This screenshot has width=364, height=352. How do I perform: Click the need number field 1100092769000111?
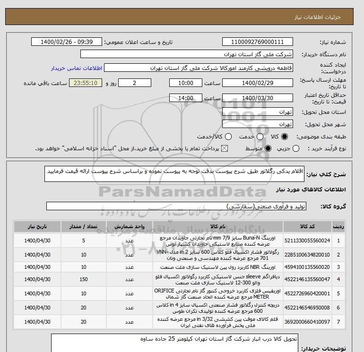[x=258, y=42]
